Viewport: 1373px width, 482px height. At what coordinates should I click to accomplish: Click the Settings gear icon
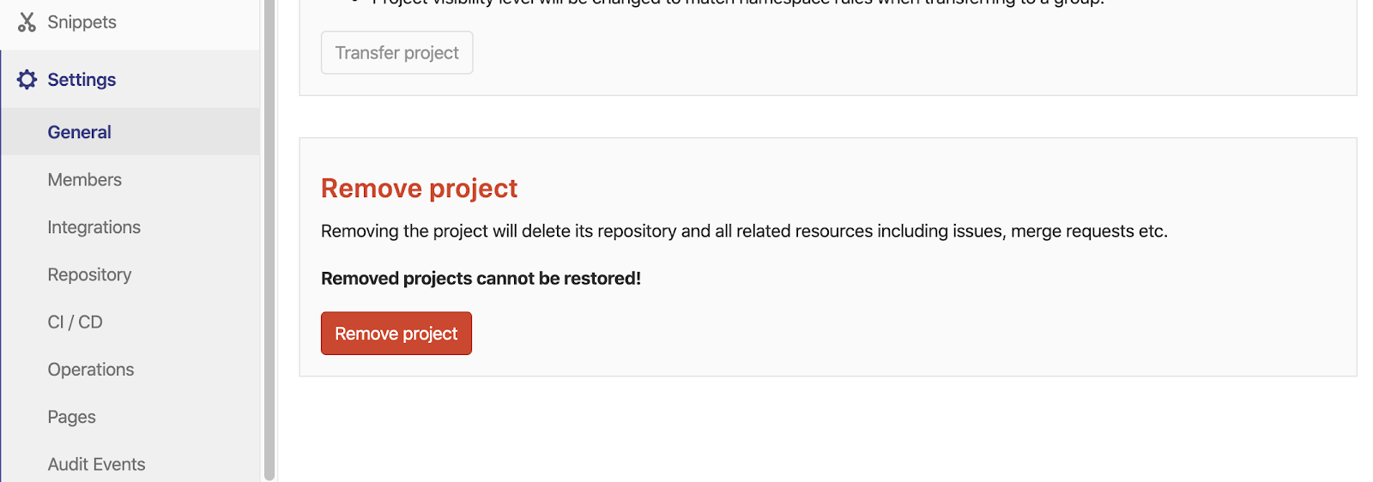coord(27,80)
